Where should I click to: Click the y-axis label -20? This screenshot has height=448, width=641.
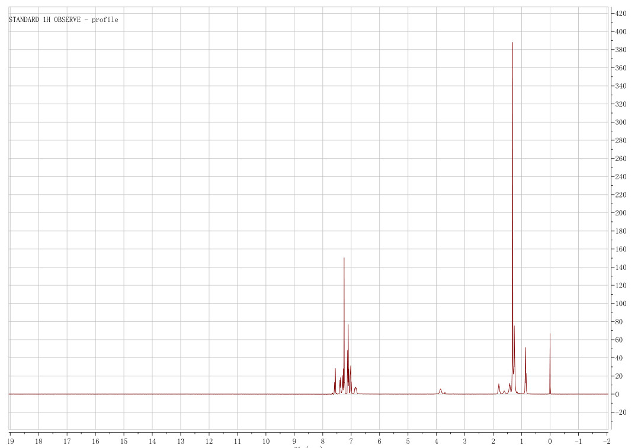pos(621,412)
